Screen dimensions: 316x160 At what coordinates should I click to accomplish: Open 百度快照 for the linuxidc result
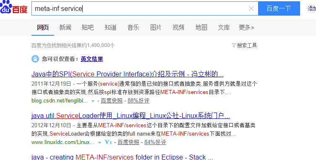[128, 142]
